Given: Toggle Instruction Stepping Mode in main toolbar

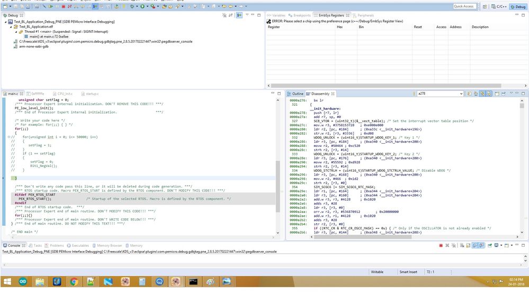Looking at the screenshot, I should (x=95, y=6).
